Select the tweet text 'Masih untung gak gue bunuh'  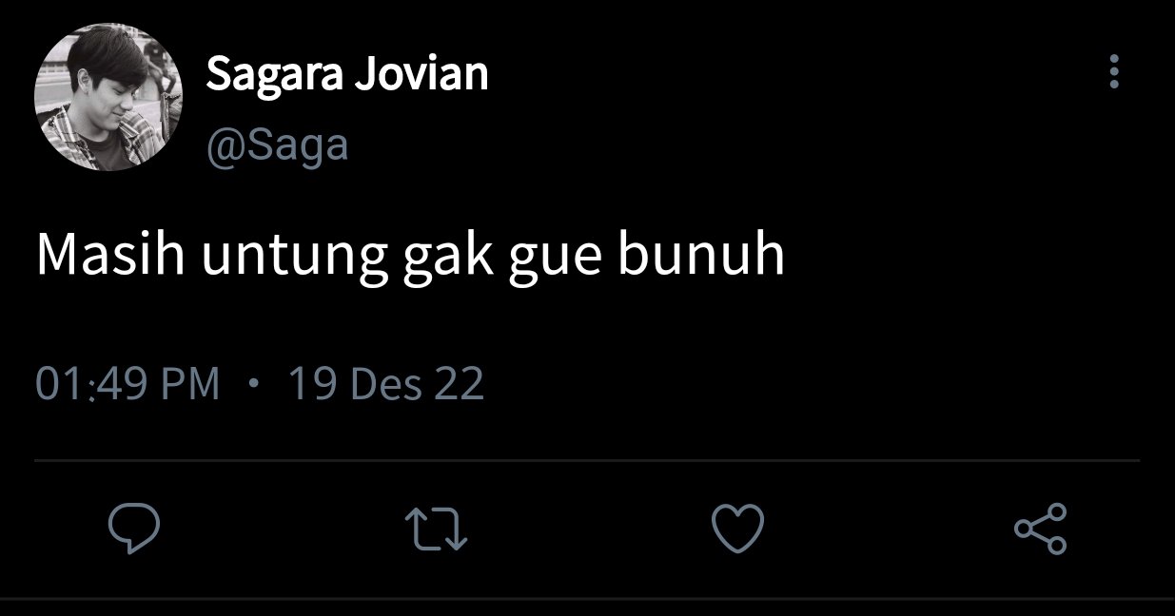coord(410,257)
